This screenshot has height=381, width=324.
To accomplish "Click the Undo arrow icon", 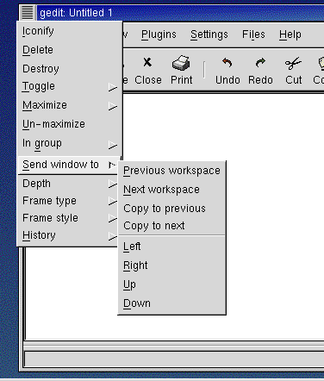I will pos(227,62).
